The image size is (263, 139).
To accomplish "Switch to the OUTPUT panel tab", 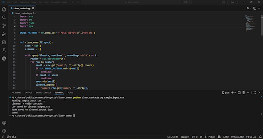I will click(x=28, y=93).
